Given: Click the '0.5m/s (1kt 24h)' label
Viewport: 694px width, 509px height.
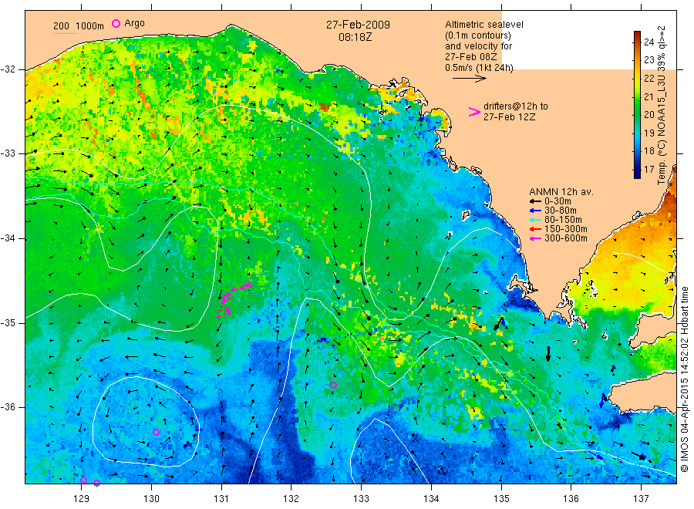Looking at the screenshot, I should tap(480, 68).
